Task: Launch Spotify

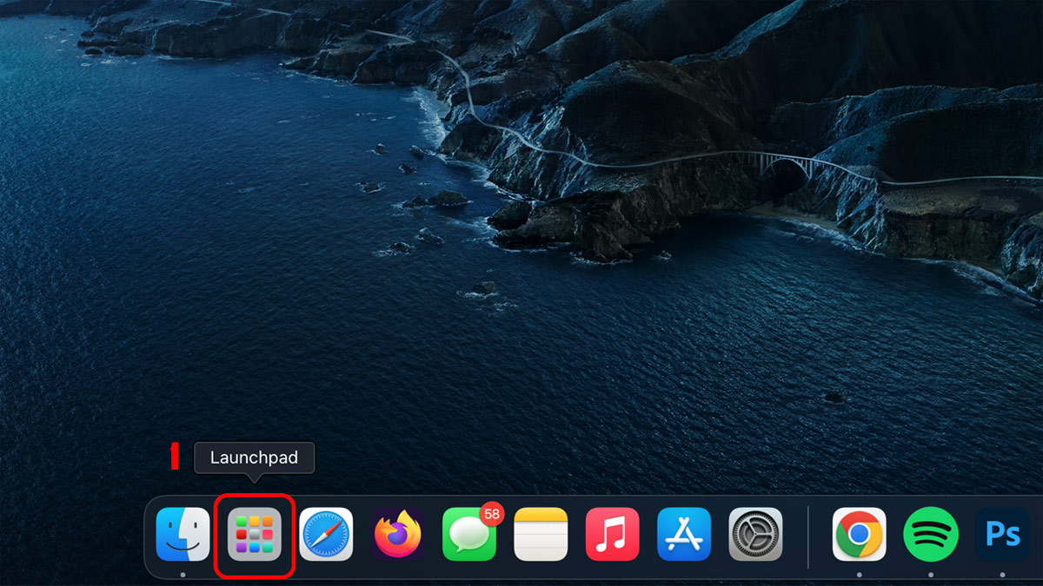Action: (930, 535)
